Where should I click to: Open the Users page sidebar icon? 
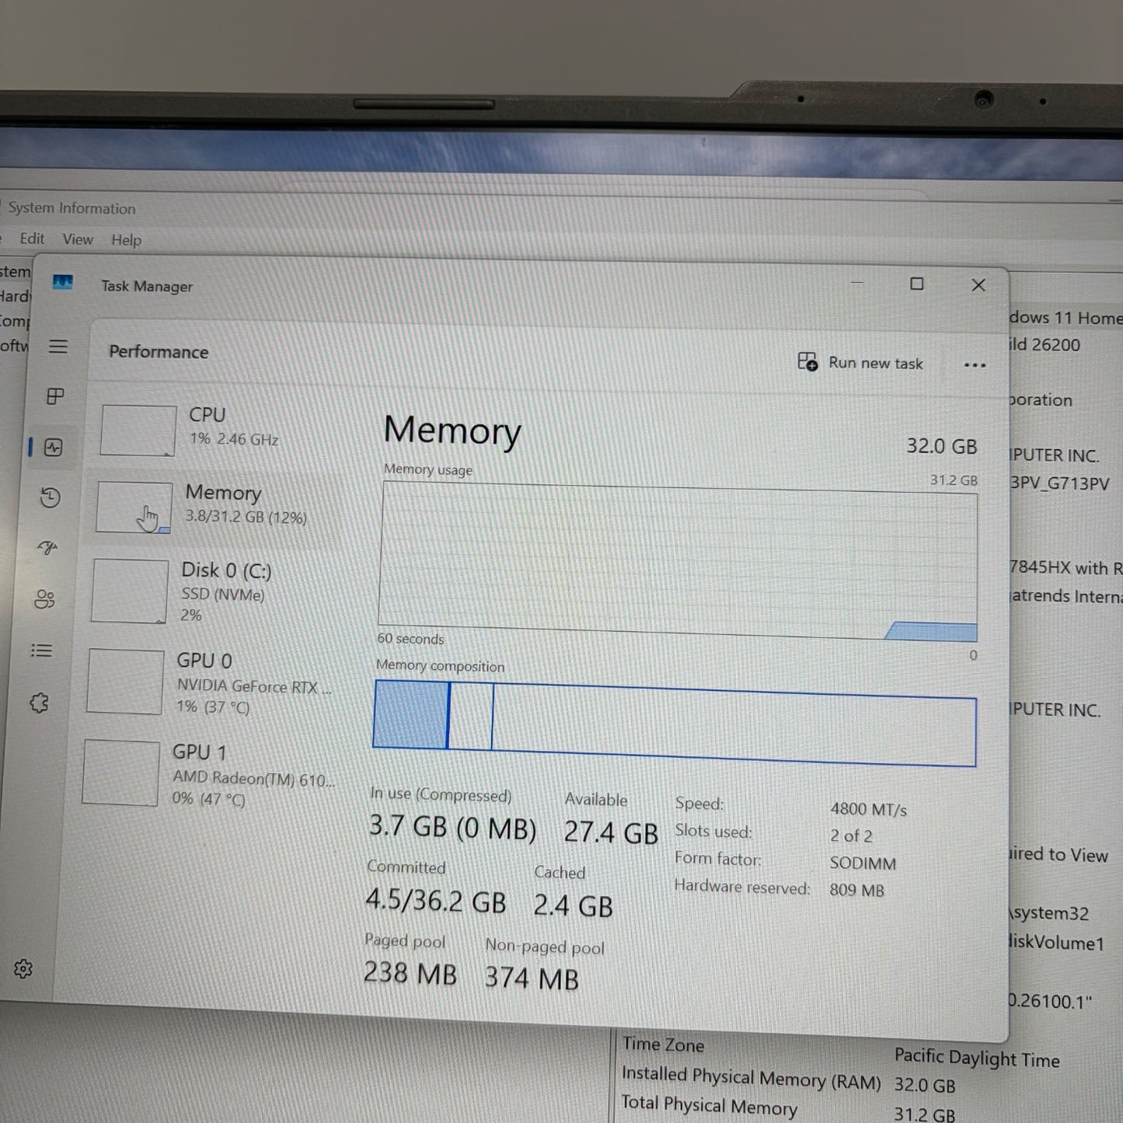pos(44,599)
